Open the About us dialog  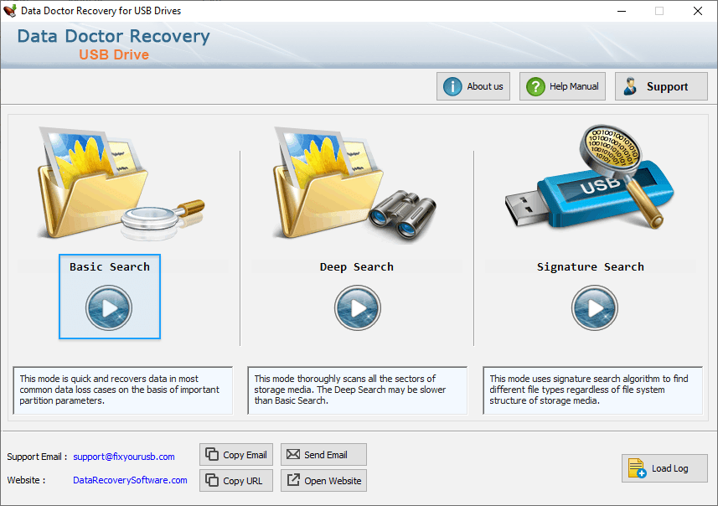pos(473,86)
